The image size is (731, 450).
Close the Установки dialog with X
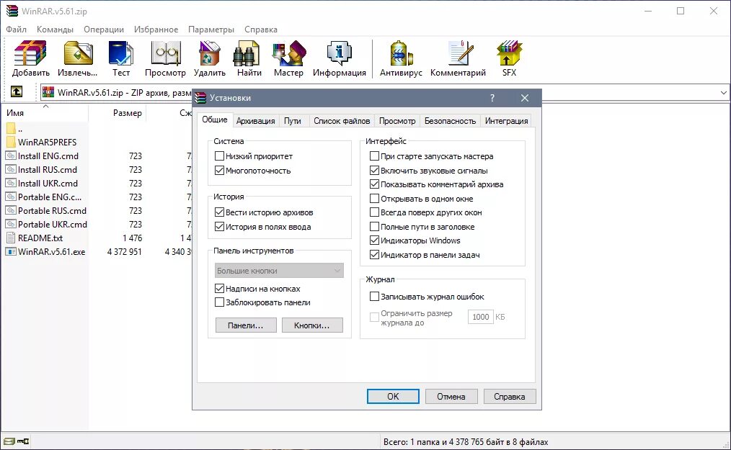tap(525, 98)
